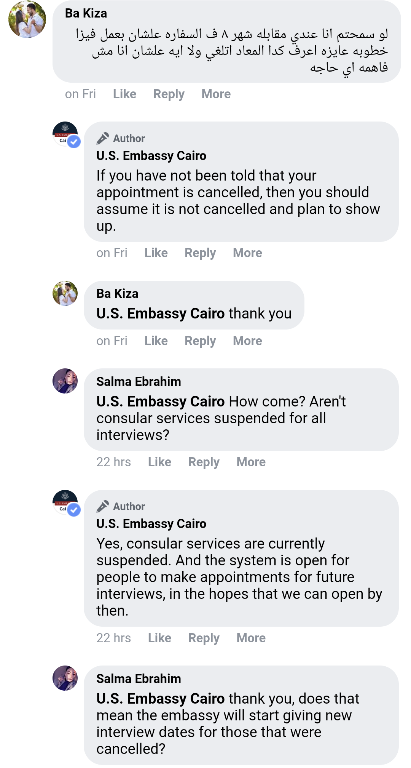Like the embassy's appointment cancelled reply
The height and width of the screenshot is (768, 411).
156,253
